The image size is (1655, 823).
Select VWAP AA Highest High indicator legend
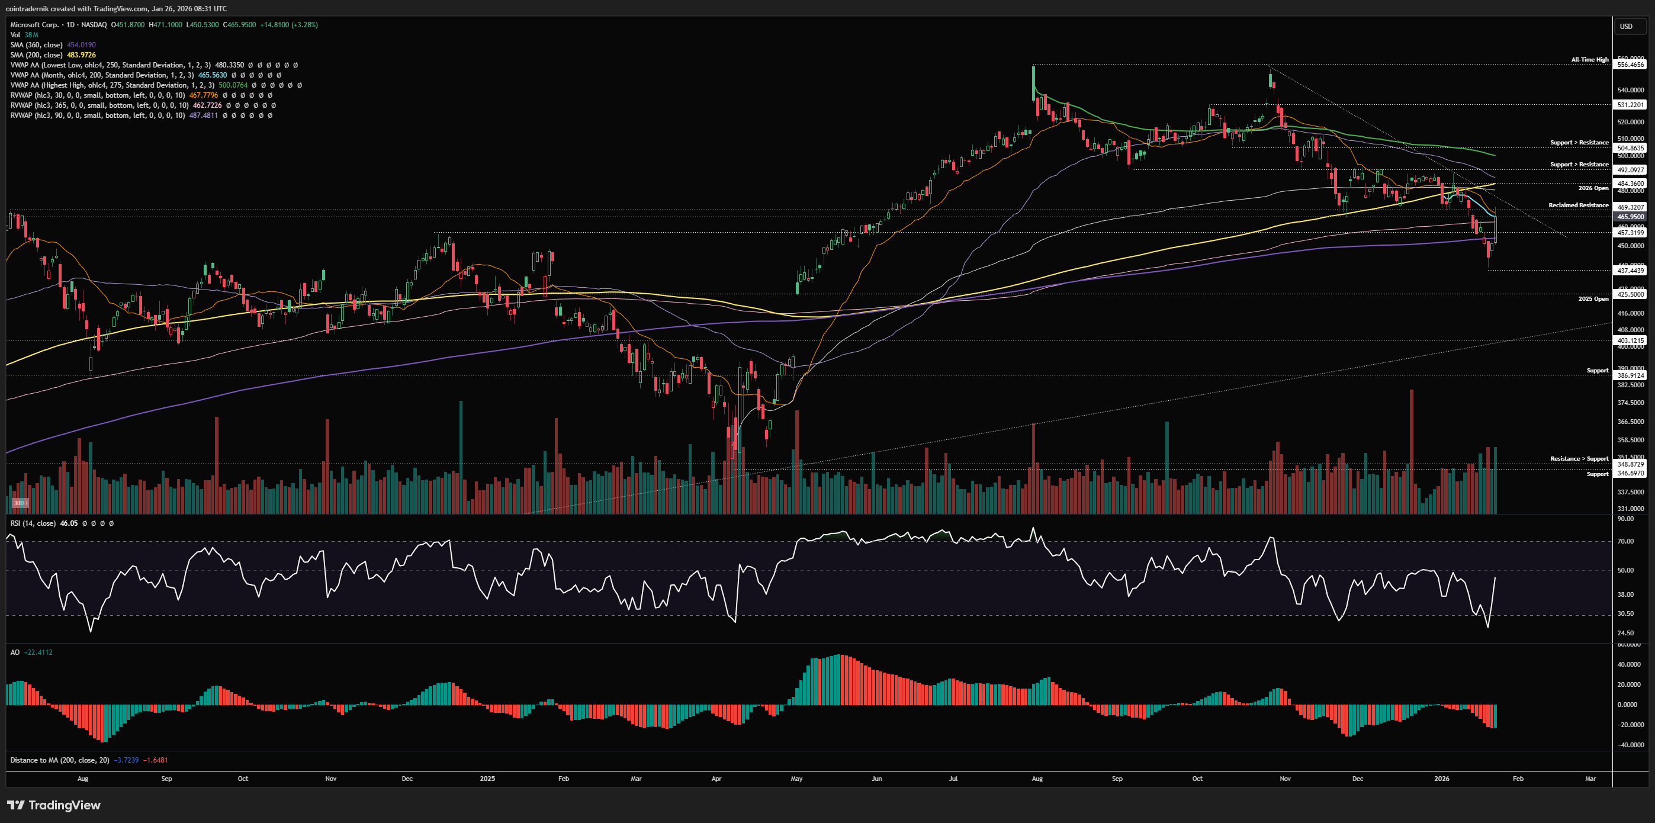click(113, 85)
